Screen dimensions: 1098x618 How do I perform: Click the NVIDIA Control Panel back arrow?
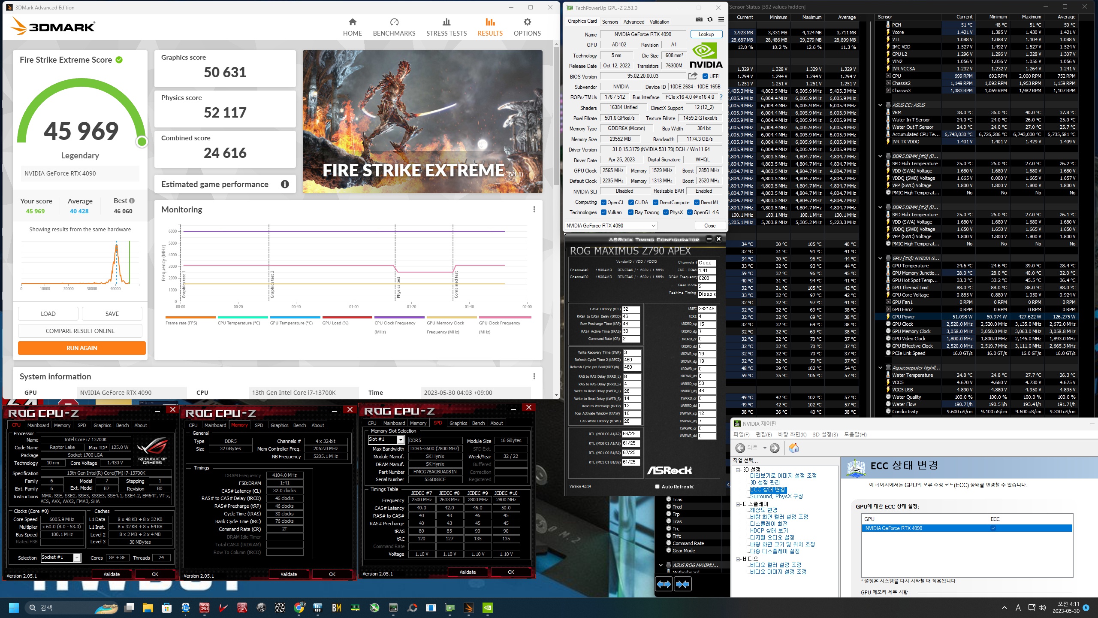click(x=740, y=448)
